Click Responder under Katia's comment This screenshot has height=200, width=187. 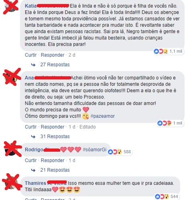pyautogui.click(x=52, y=55)
